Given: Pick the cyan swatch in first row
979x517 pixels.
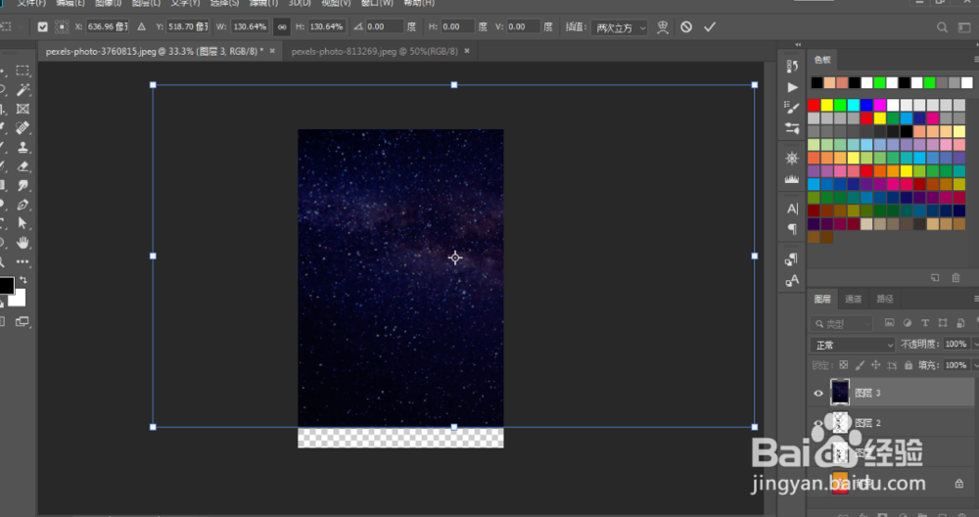Looking at the screenshot, I should point(853,105).
